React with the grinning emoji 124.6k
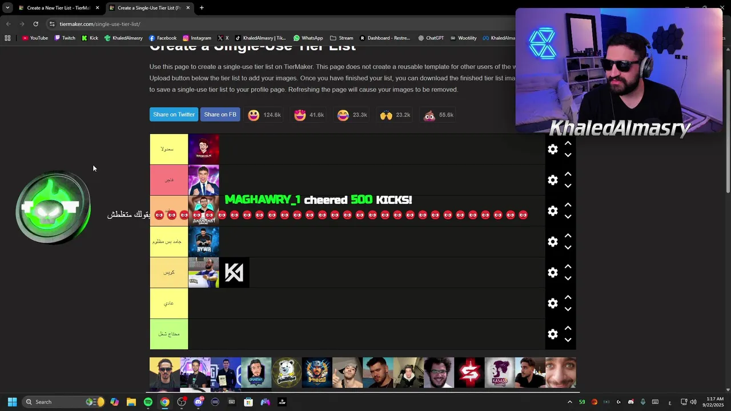 264,115
